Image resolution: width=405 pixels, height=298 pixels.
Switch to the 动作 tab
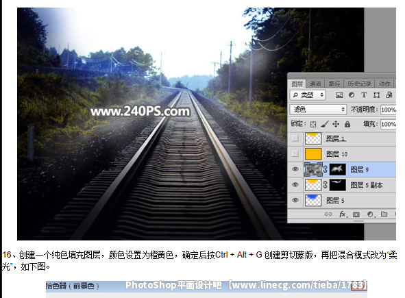click(384, 84)
